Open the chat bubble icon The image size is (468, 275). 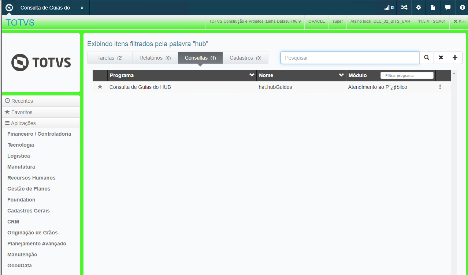(447, 7)
